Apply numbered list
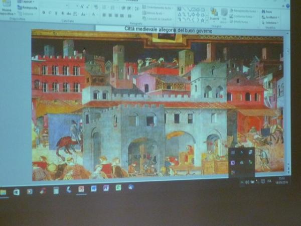Image resolution: width=301 pixels, height=226 pixels. pyautogui.click(x=113, y=8)
